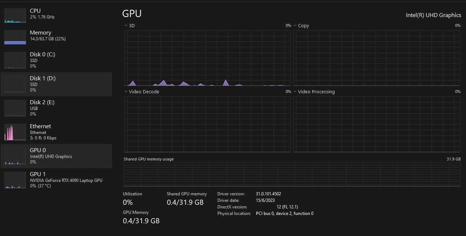Click the Video Processing graph area
Screen dimensions: 466x236
[x=377, y=124]
